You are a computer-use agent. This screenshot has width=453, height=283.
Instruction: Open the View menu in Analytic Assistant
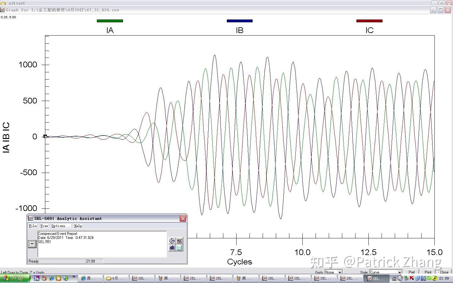[44, 226]
